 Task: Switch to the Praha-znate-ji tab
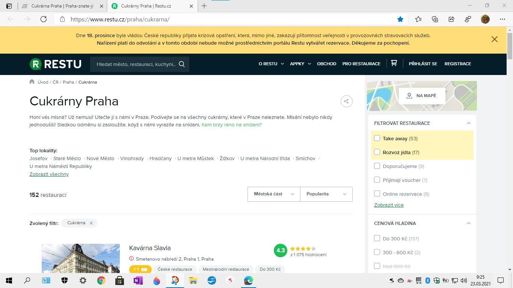point(62,6)
